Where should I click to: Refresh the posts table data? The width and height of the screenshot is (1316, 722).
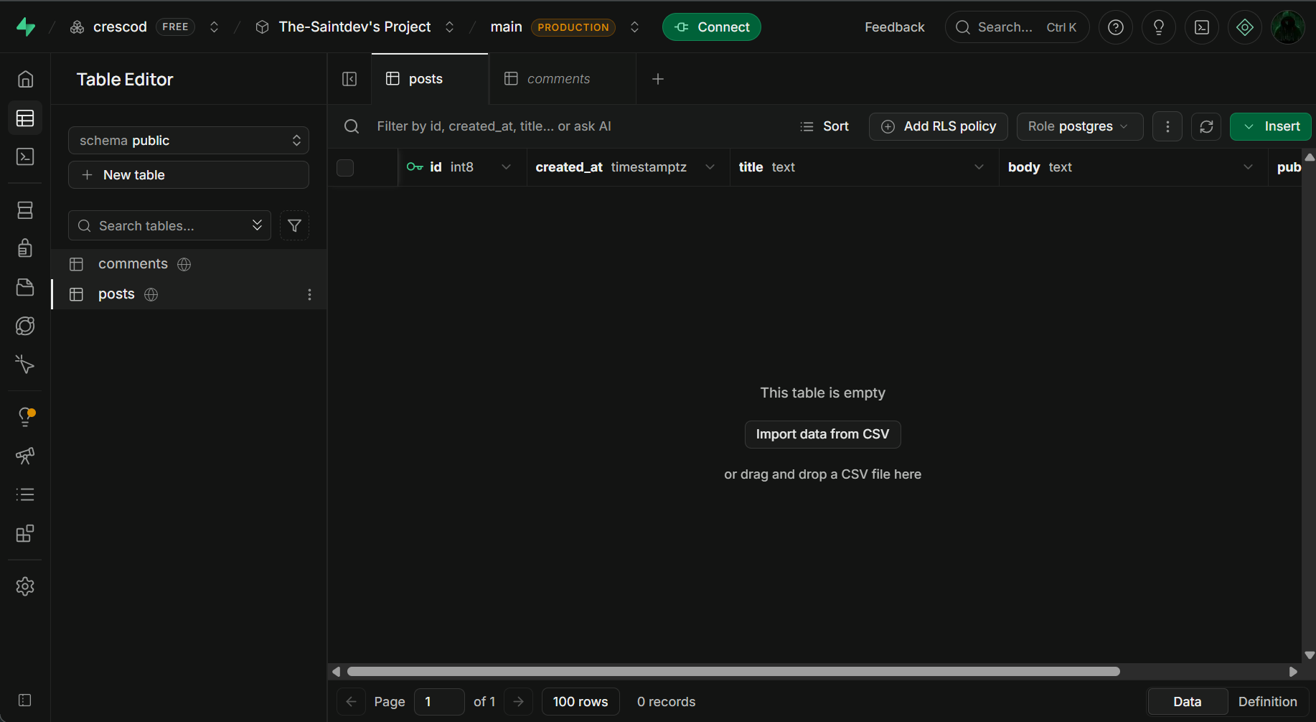(x=1206, y=126)
